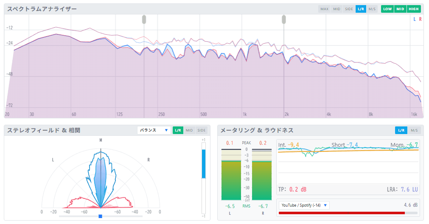Image resolution: width=429 pixels, height=224 pixels.
Task: Toggle the green MID band button
Action: click(x=400, y=9)
